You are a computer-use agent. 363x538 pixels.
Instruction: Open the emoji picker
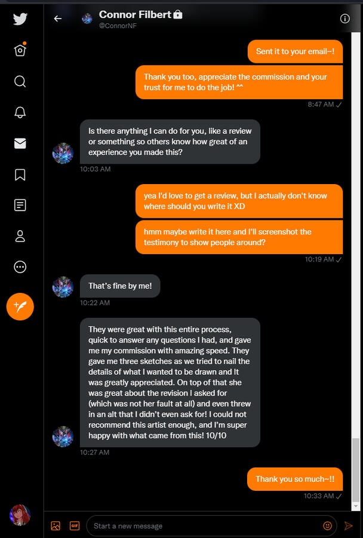(x=327, y=526)
